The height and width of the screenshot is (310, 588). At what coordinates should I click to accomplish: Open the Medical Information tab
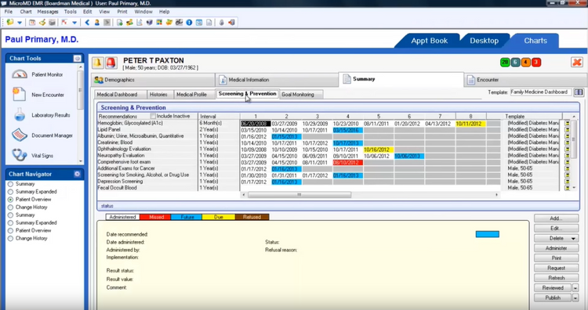[277, 80]
